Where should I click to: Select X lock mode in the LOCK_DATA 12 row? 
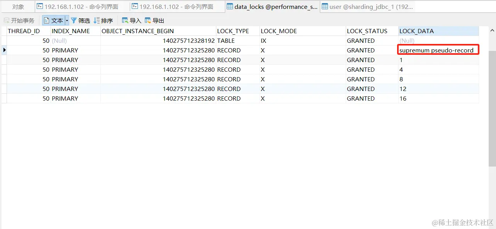(x=303, y=89)
